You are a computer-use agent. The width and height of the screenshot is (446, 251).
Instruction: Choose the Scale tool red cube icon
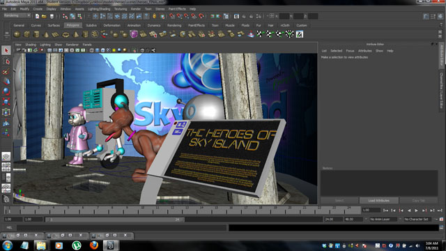6,102
